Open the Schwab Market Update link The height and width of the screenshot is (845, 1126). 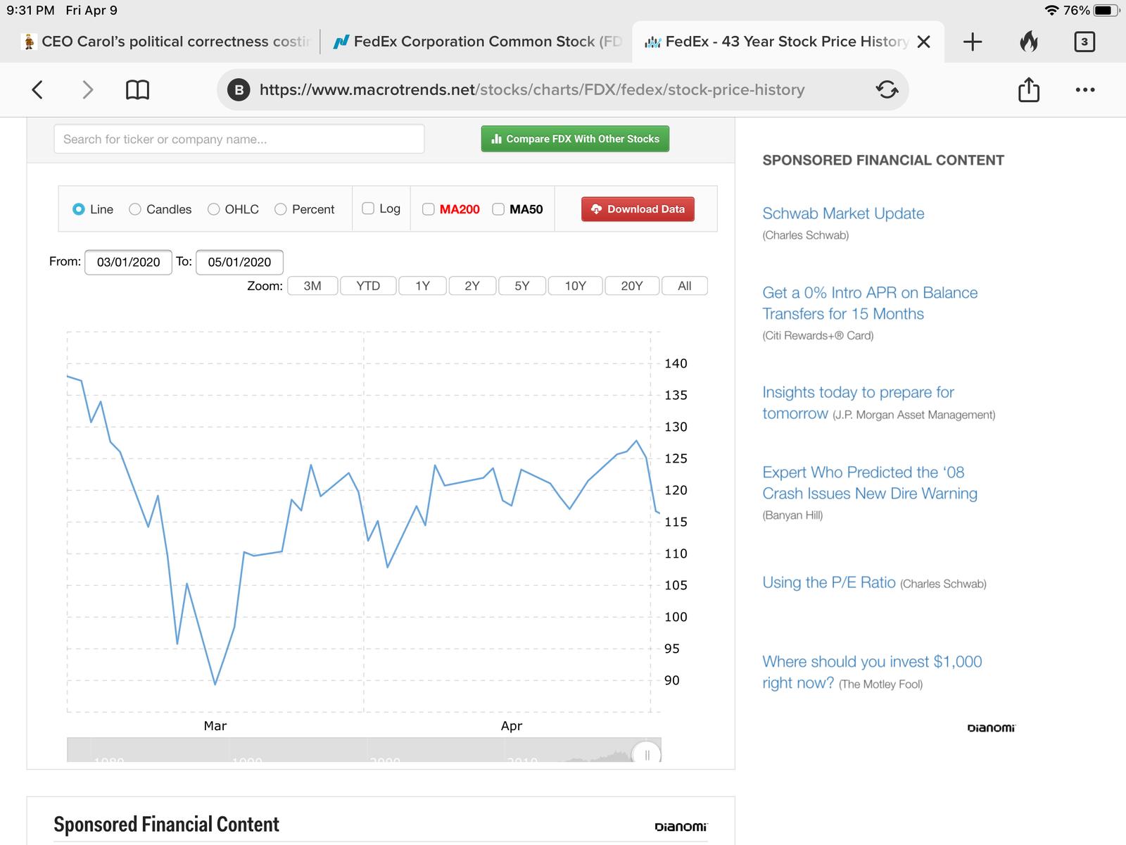tap(843, 213)
